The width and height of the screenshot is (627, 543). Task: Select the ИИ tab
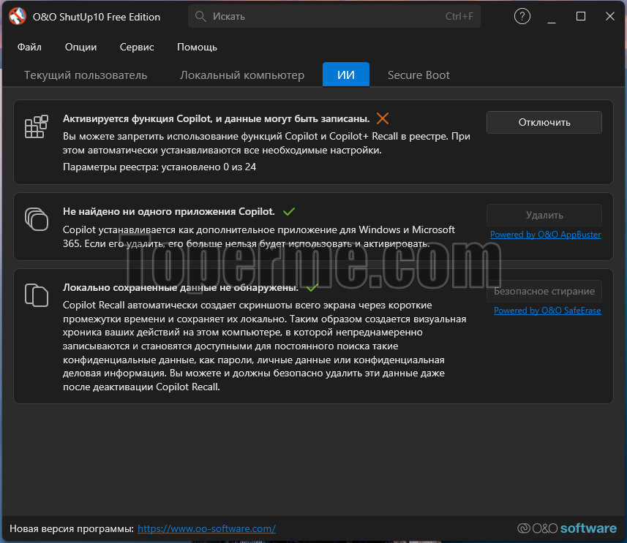(x=346, y=75)
